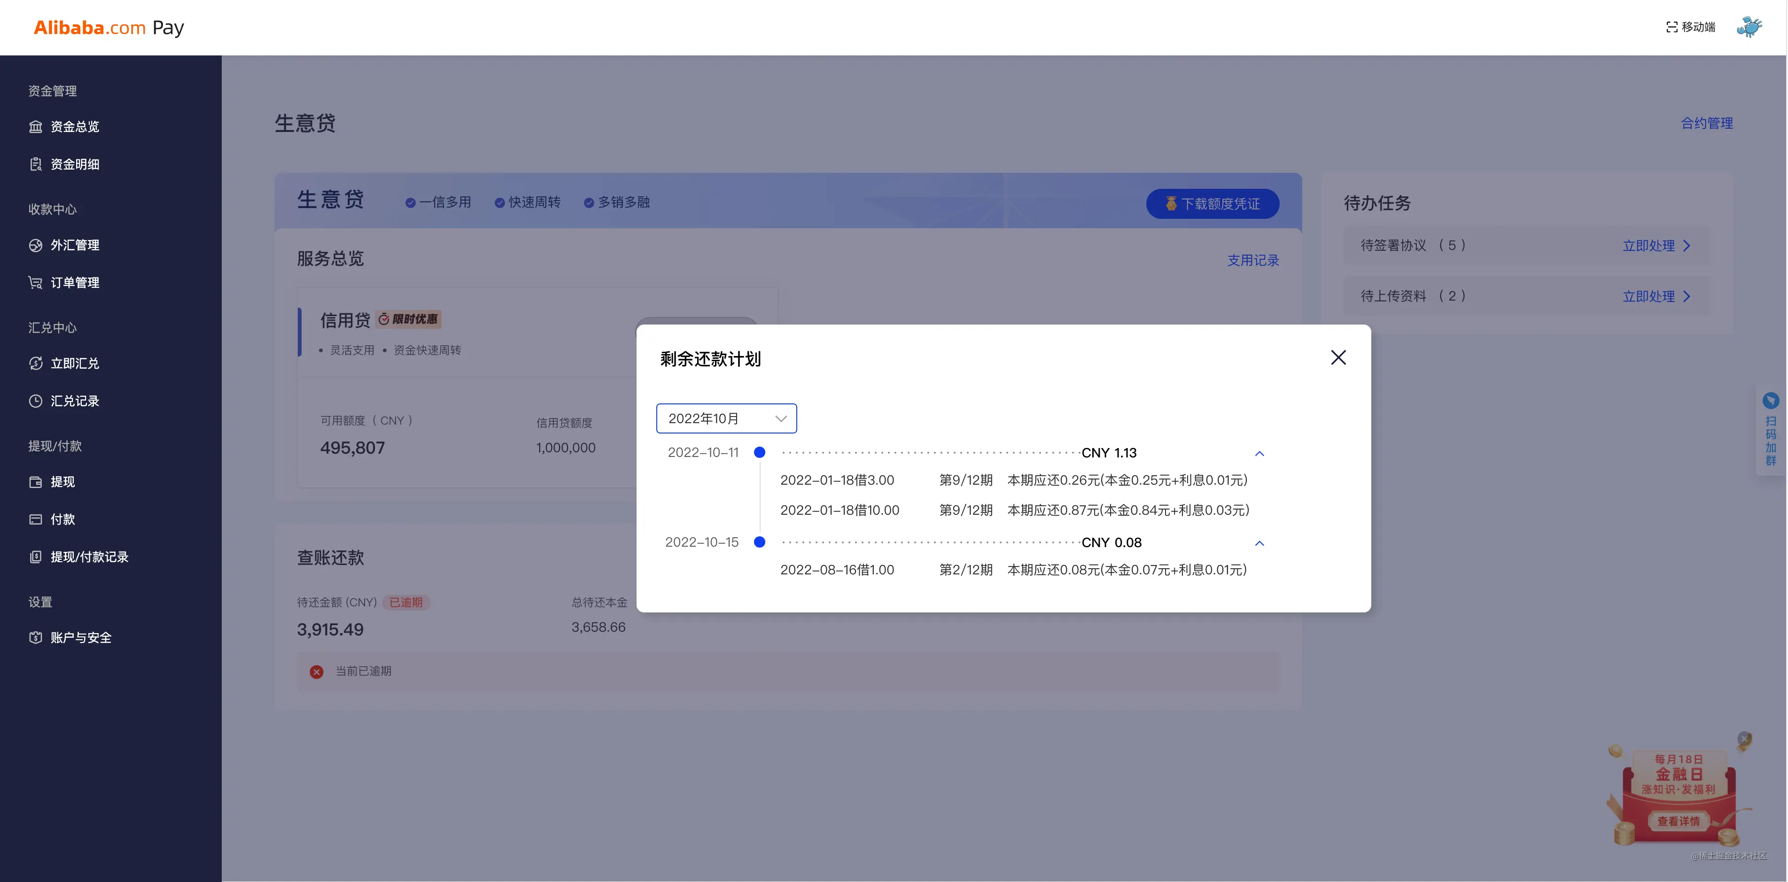Open 付款 in the sidebar menu
The height and width of the screenshot is (882, 1788).
[62, 519]
